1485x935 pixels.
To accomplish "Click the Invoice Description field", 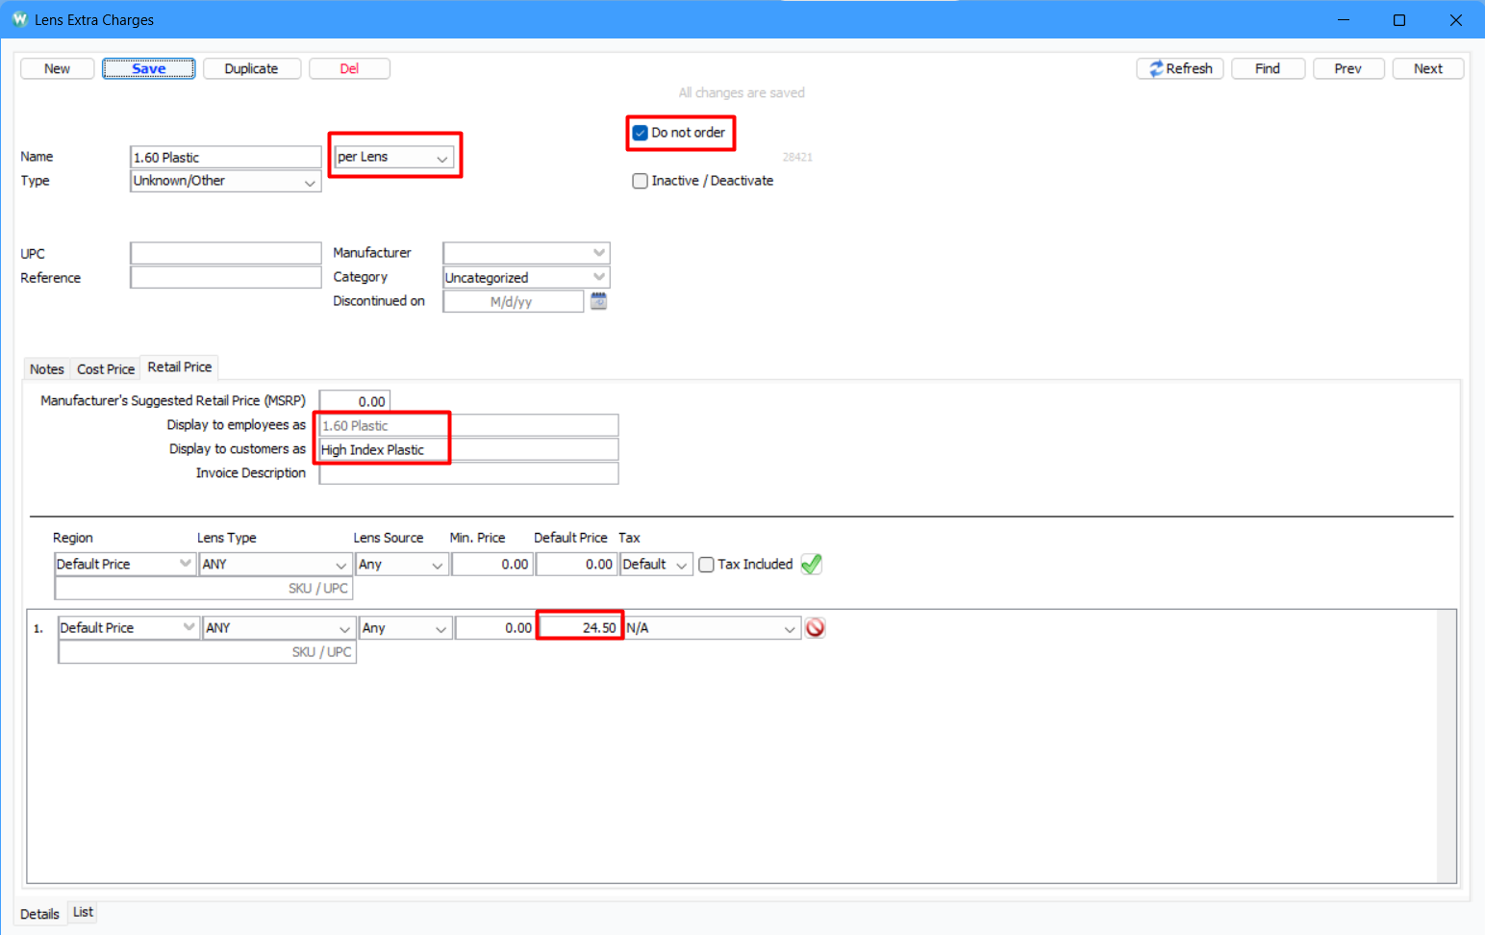I will (x=468, y=473).
